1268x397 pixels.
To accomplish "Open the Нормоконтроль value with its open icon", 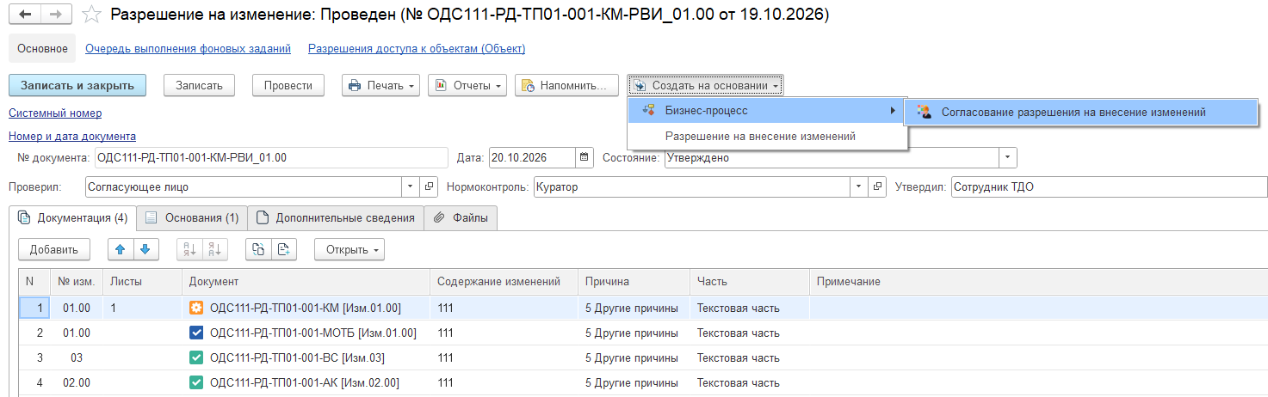I will click(x=878, y=186).
